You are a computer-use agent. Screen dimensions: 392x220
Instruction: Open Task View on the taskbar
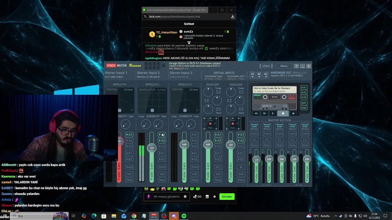click(73, 216)
